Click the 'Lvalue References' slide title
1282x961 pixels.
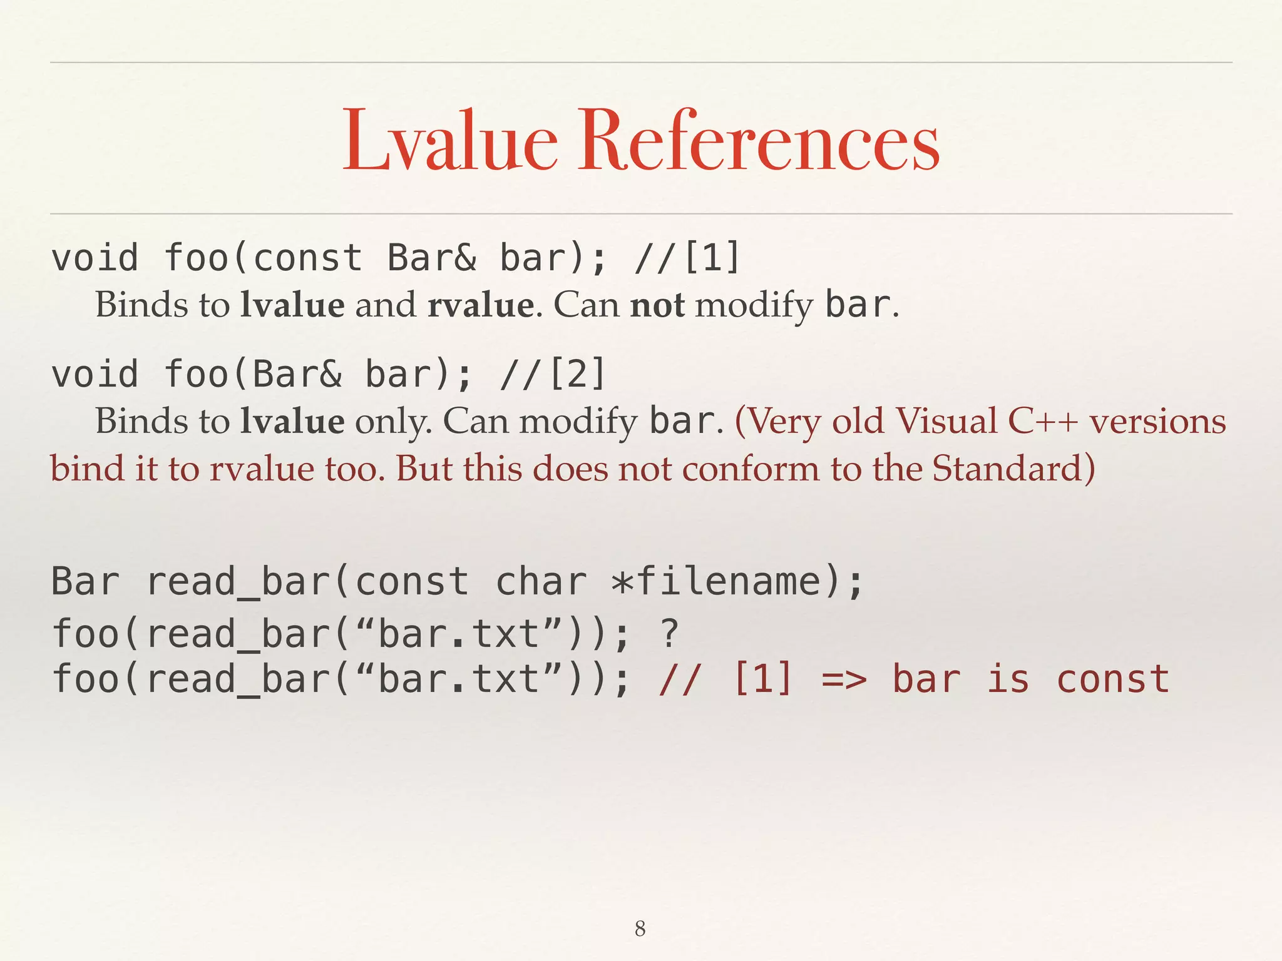640,140
